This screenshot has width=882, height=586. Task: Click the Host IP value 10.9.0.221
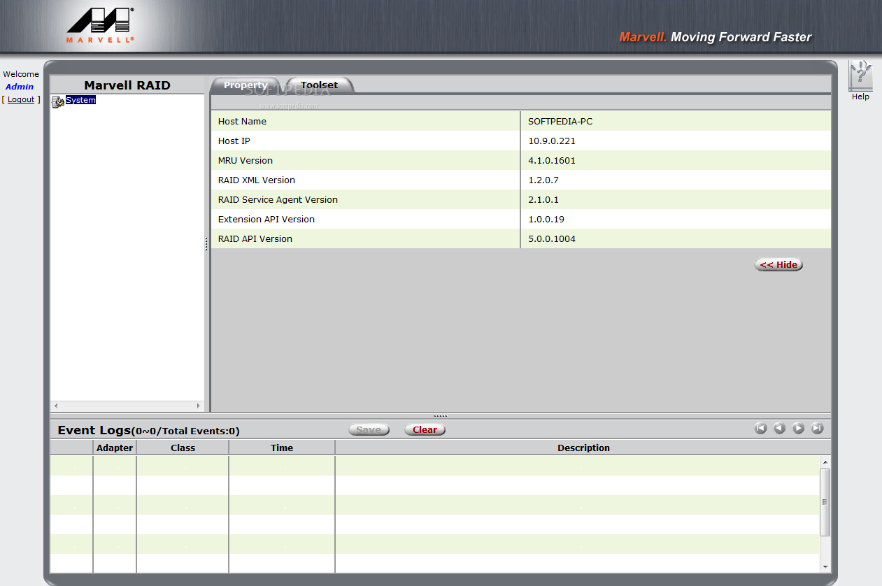coord(552,141)
